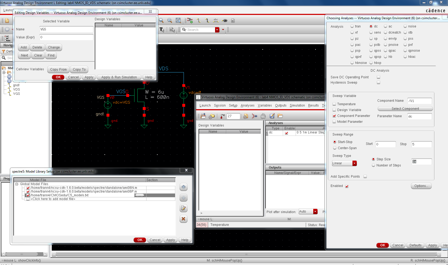Select the tran analysis radio button

352,26
